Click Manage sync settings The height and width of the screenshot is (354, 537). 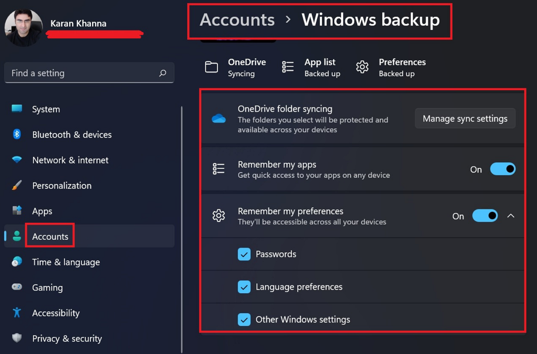(465, 118)
